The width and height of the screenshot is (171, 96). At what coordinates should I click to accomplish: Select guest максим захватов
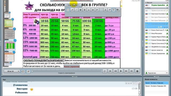[x=157, y=50]
